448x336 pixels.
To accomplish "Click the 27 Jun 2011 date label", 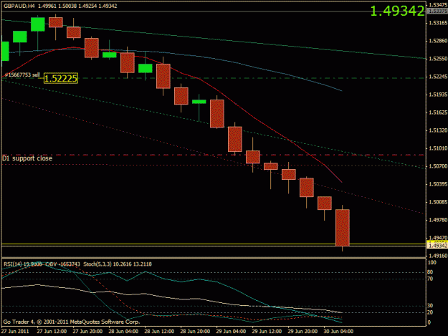I will click(15, 332).
